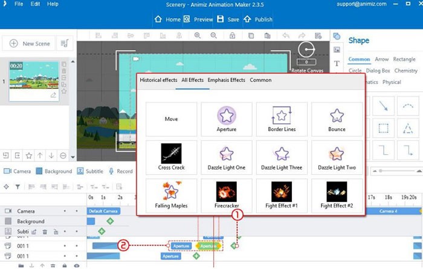Choose the Border Lines effect

click(x=282, y=118)
